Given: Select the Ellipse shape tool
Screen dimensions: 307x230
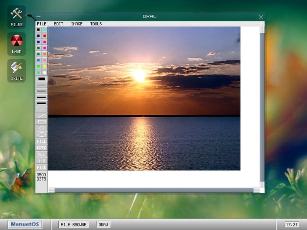Looking at the screenshot, I should pyautogui.click(x=42, y=134).
